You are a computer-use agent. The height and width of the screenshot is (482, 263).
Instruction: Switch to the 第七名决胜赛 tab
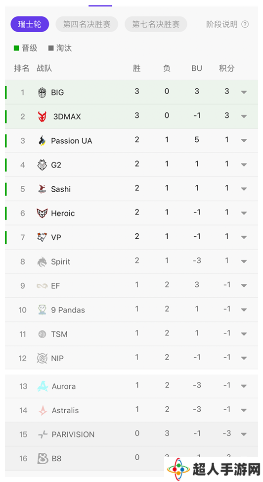coord(156,24)
